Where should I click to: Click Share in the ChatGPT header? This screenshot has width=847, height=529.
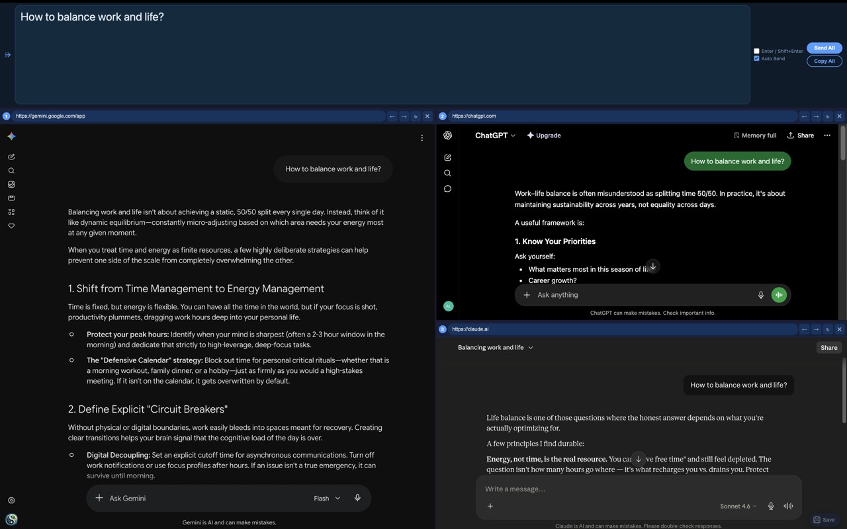[801, 136]
